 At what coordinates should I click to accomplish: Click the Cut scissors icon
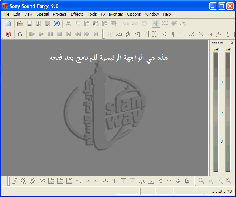[x=68, y=24]
